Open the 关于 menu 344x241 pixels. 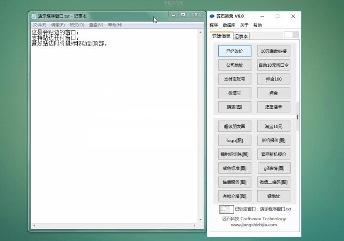[244, 25]
